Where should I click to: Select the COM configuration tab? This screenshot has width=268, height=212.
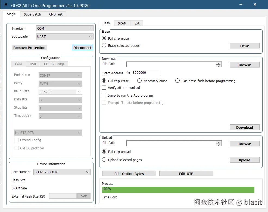coord(18,64)
